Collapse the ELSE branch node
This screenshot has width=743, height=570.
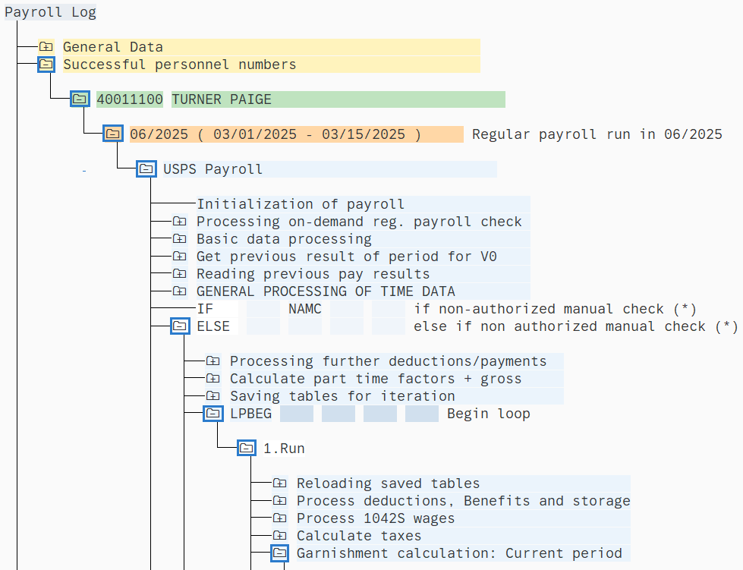tap(180, 326)
